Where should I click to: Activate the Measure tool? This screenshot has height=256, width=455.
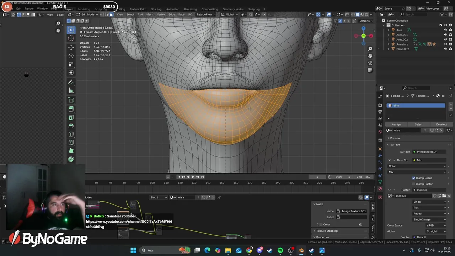click(x=71, y=91)
